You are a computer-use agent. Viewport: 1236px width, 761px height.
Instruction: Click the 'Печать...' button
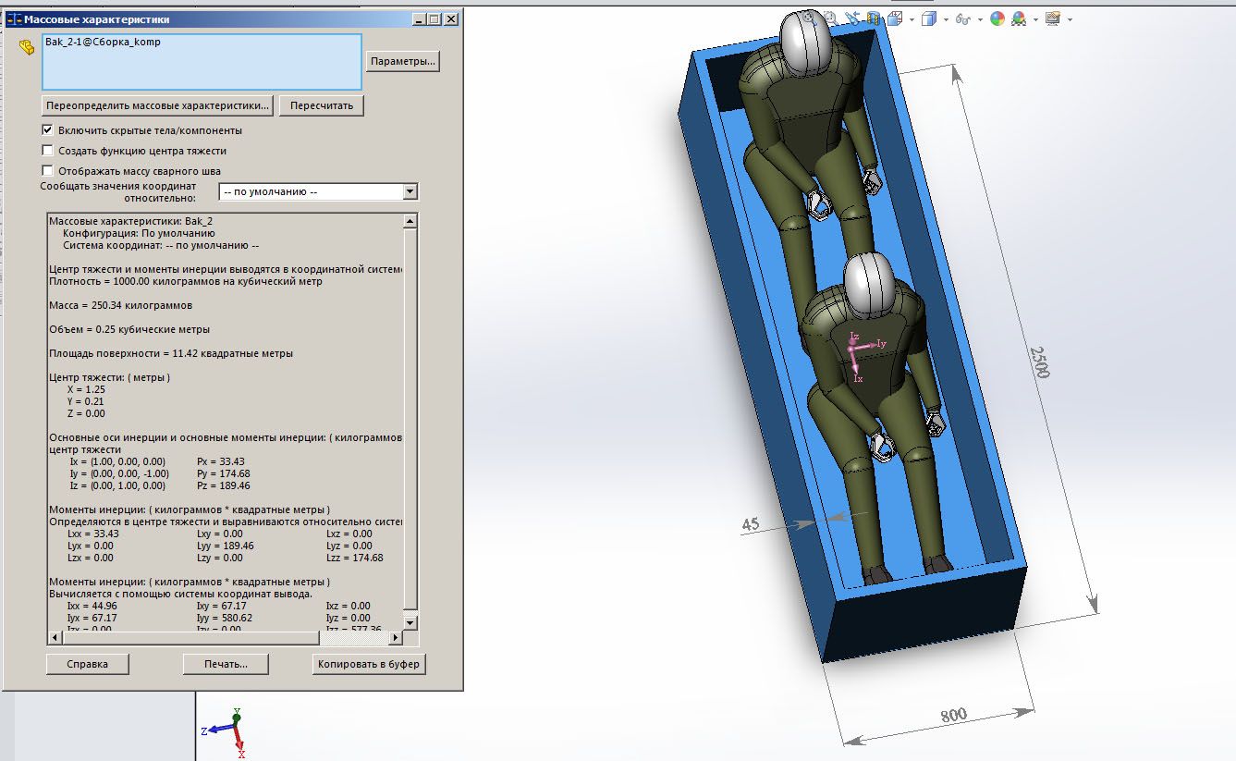click(226, 664)
